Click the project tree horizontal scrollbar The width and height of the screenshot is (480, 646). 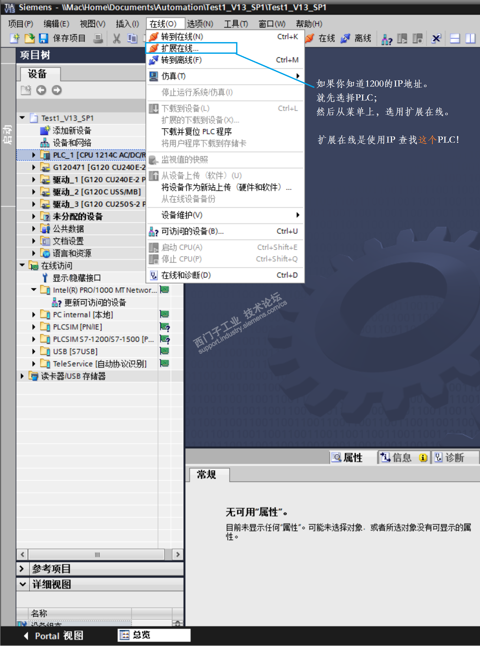tap(97, 555)
